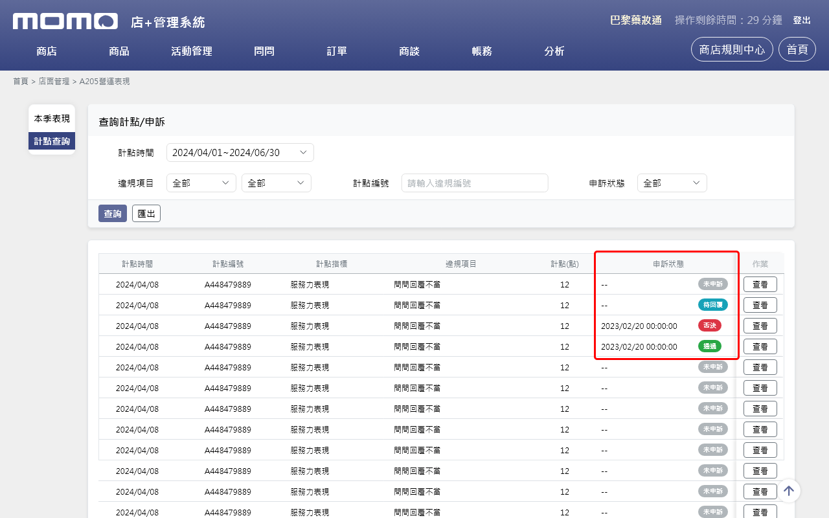Click A448479889 in the 待回覆 row
The width and height of the screenshot is (829, 518).
coord(228,305)
